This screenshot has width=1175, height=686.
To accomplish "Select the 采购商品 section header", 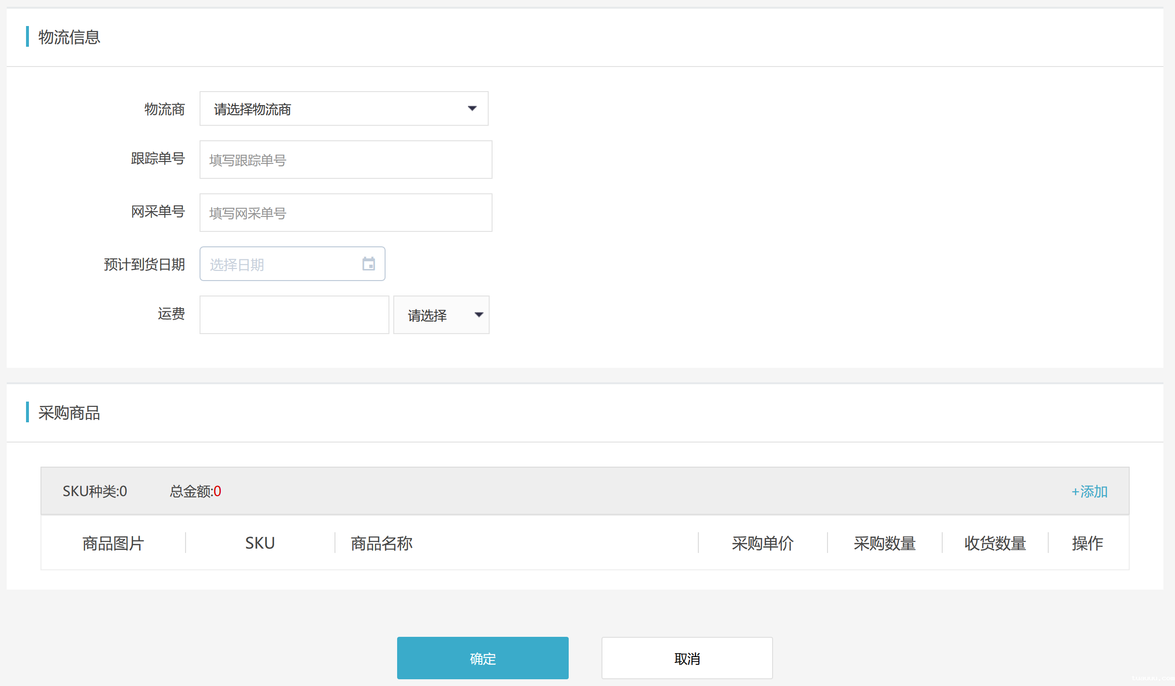I will pos(69,413).
